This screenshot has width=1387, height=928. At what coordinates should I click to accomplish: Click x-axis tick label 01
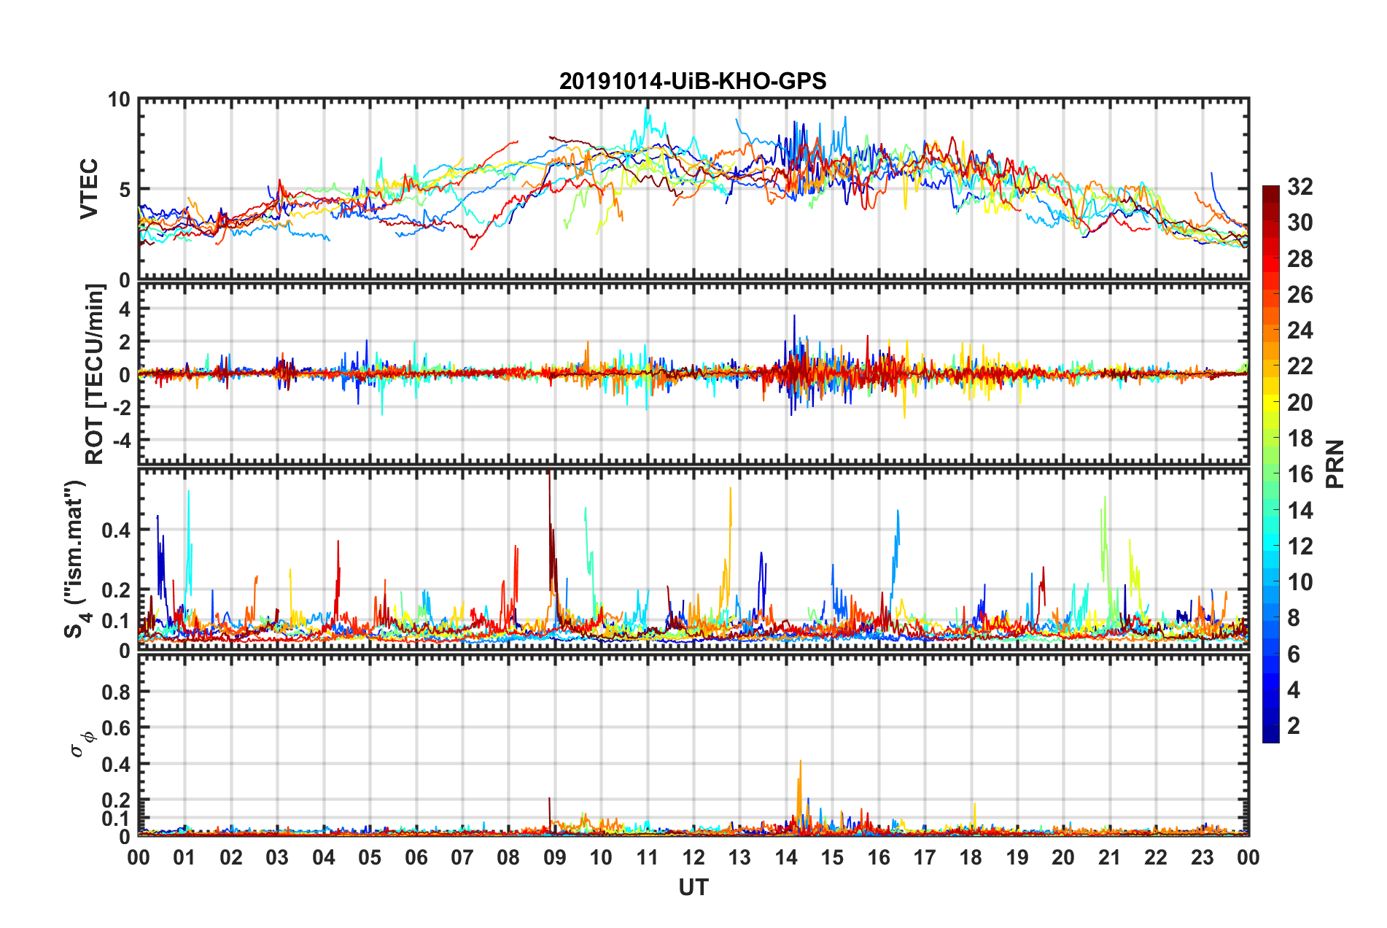click(x=184, y=857)
